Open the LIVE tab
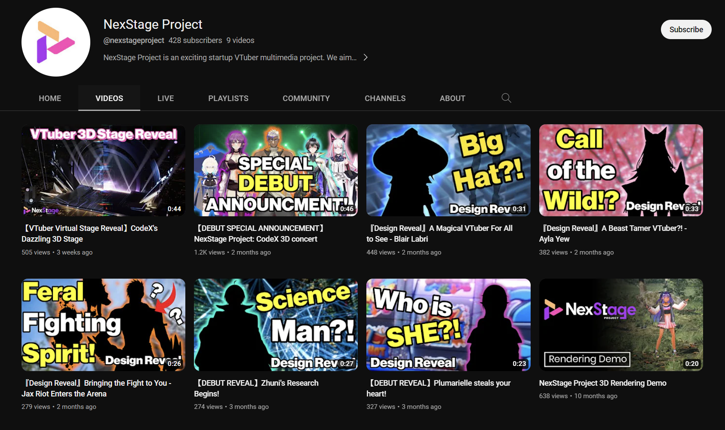 (166, 98)
